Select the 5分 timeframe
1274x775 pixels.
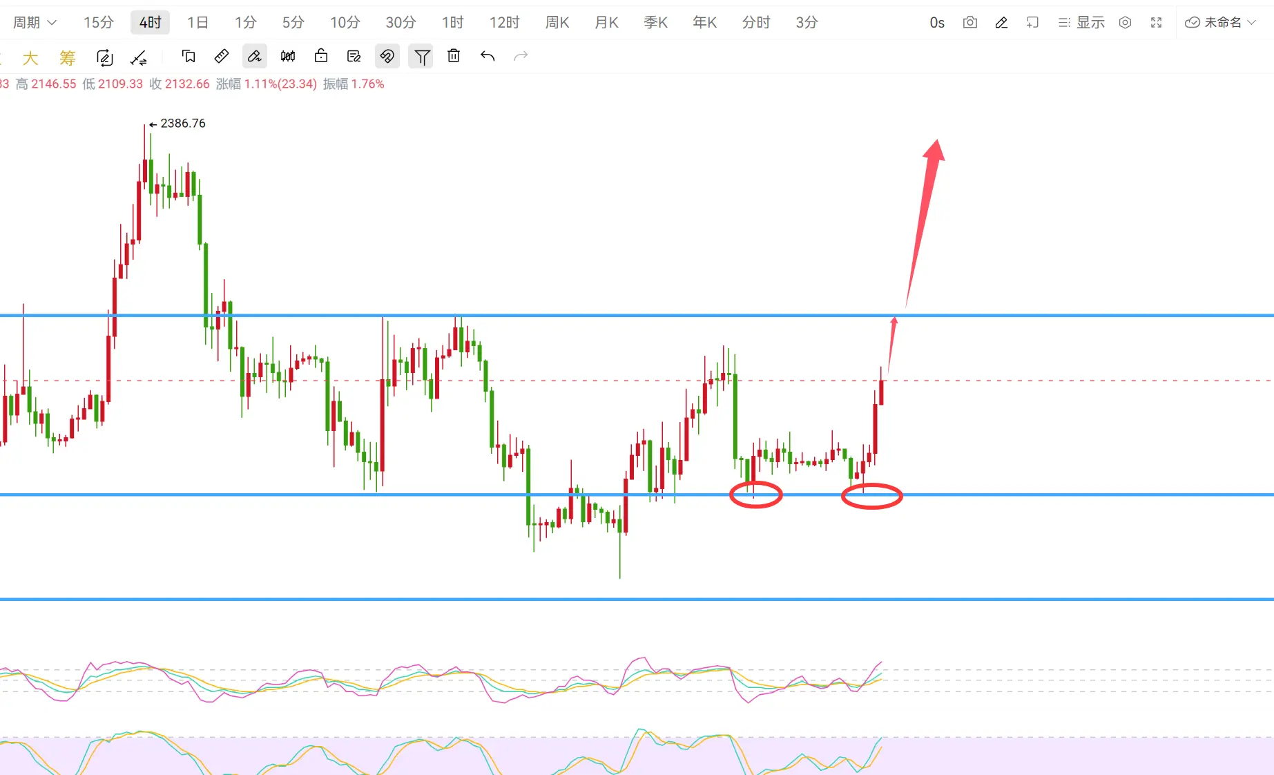(x=293, y=23)
